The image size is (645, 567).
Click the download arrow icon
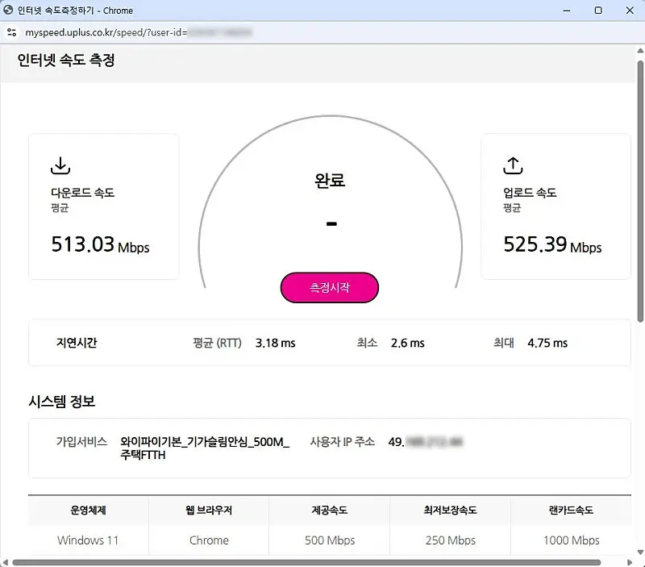(x=60, y=166)
